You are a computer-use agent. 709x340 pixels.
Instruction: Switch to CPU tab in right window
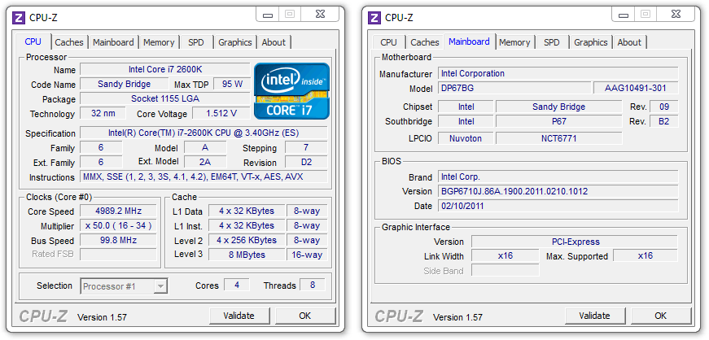point(388,42)
